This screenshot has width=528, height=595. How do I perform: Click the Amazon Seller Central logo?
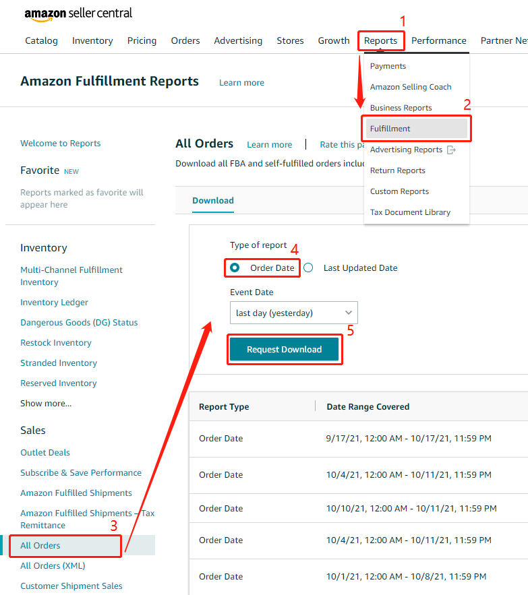[78, 13]
